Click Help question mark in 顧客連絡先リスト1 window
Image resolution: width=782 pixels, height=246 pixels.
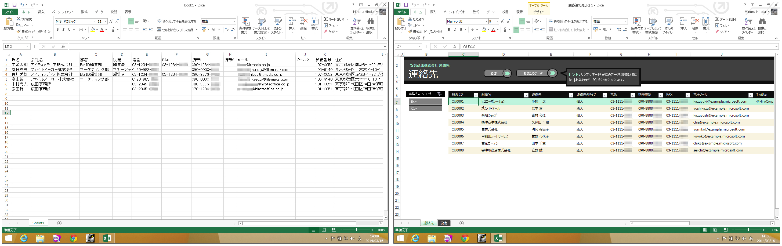point(745,5)
